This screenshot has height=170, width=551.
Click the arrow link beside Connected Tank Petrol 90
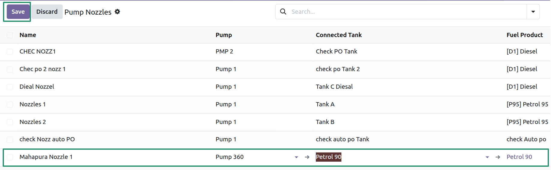coord(498,157)
